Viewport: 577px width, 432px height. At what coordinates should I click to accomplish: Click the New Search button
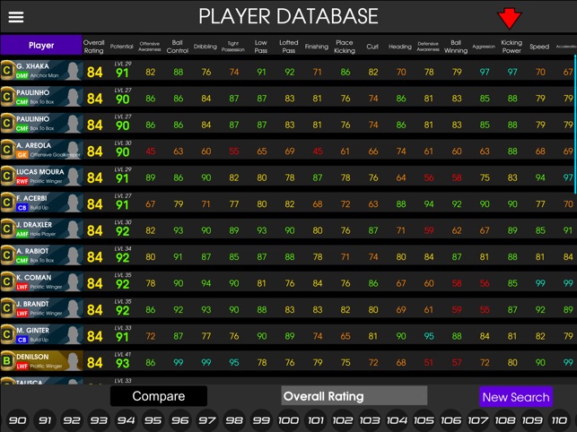(x=516, y=397)
